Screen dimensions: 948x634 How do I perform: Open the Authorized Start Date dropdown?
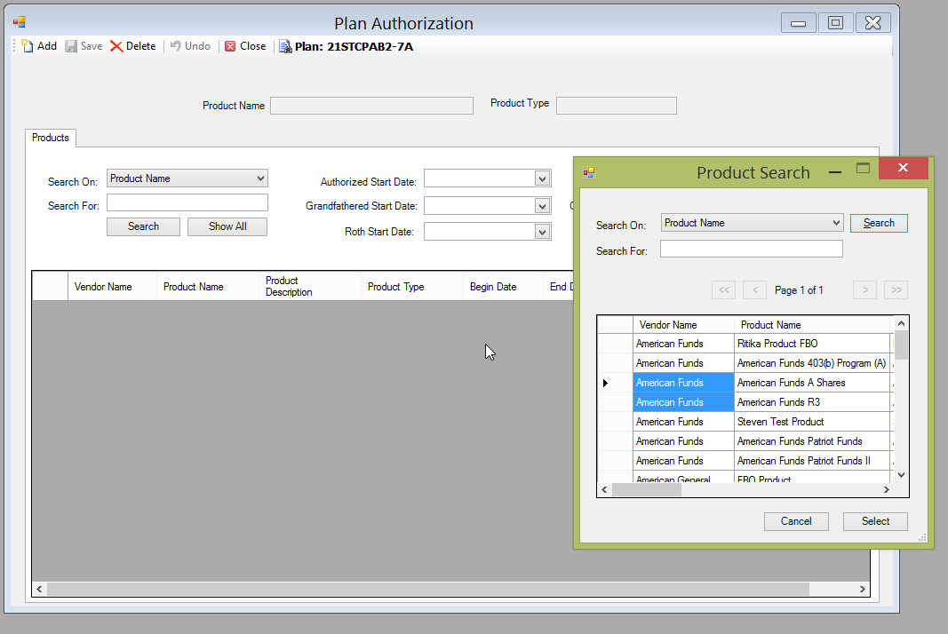pyautogui.click(x=541, y=178)
